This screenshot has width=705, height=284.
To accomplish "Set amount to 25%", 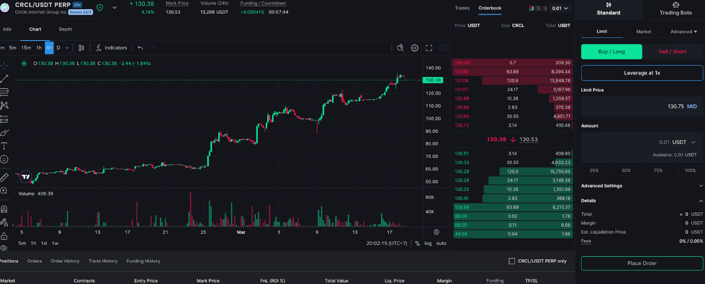I will coord(594,170).
